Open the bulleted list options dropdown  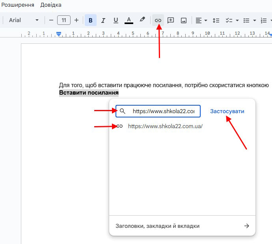point(255,20)
